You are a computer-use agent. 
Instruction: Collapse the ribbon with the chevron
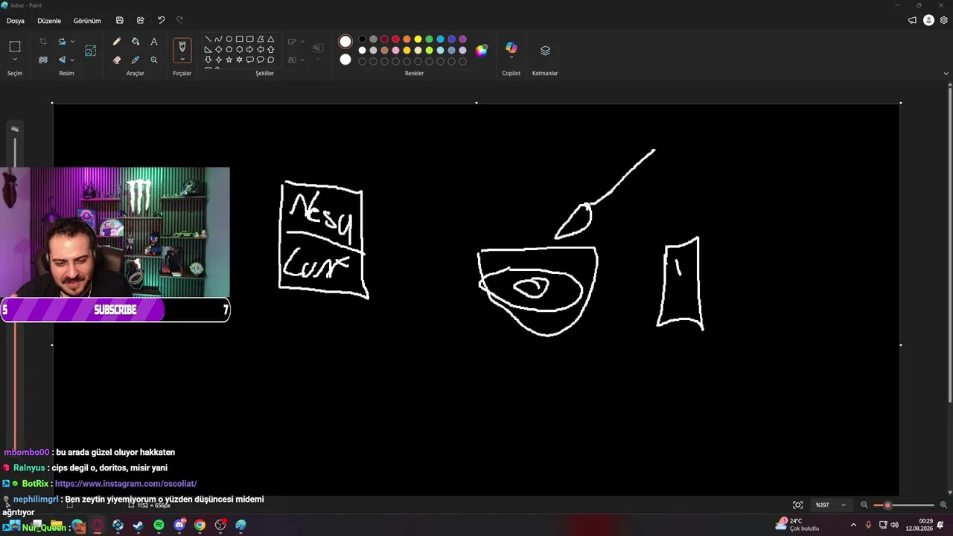click(946, 73)
